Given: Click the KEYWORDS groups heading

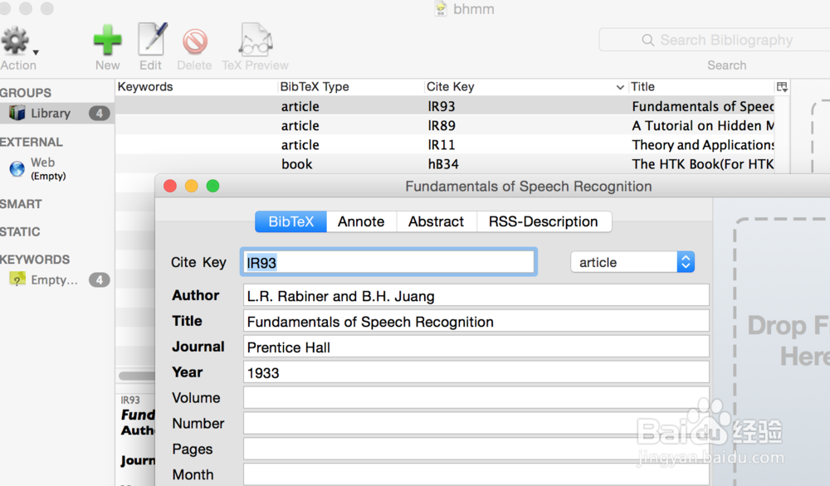Looking at the screenshot, I should pos(35,260).
